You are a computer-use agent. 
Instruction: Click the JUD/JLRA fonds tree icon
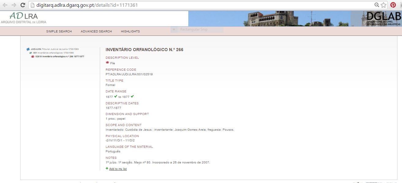coord(28,49)
